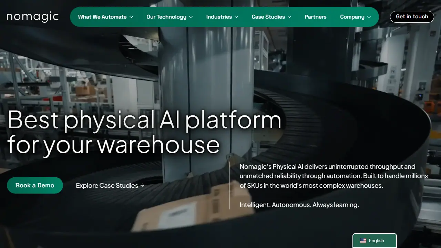Screen dimensions: 441x248
Task: Open the Company menu item
Action: 356,17
